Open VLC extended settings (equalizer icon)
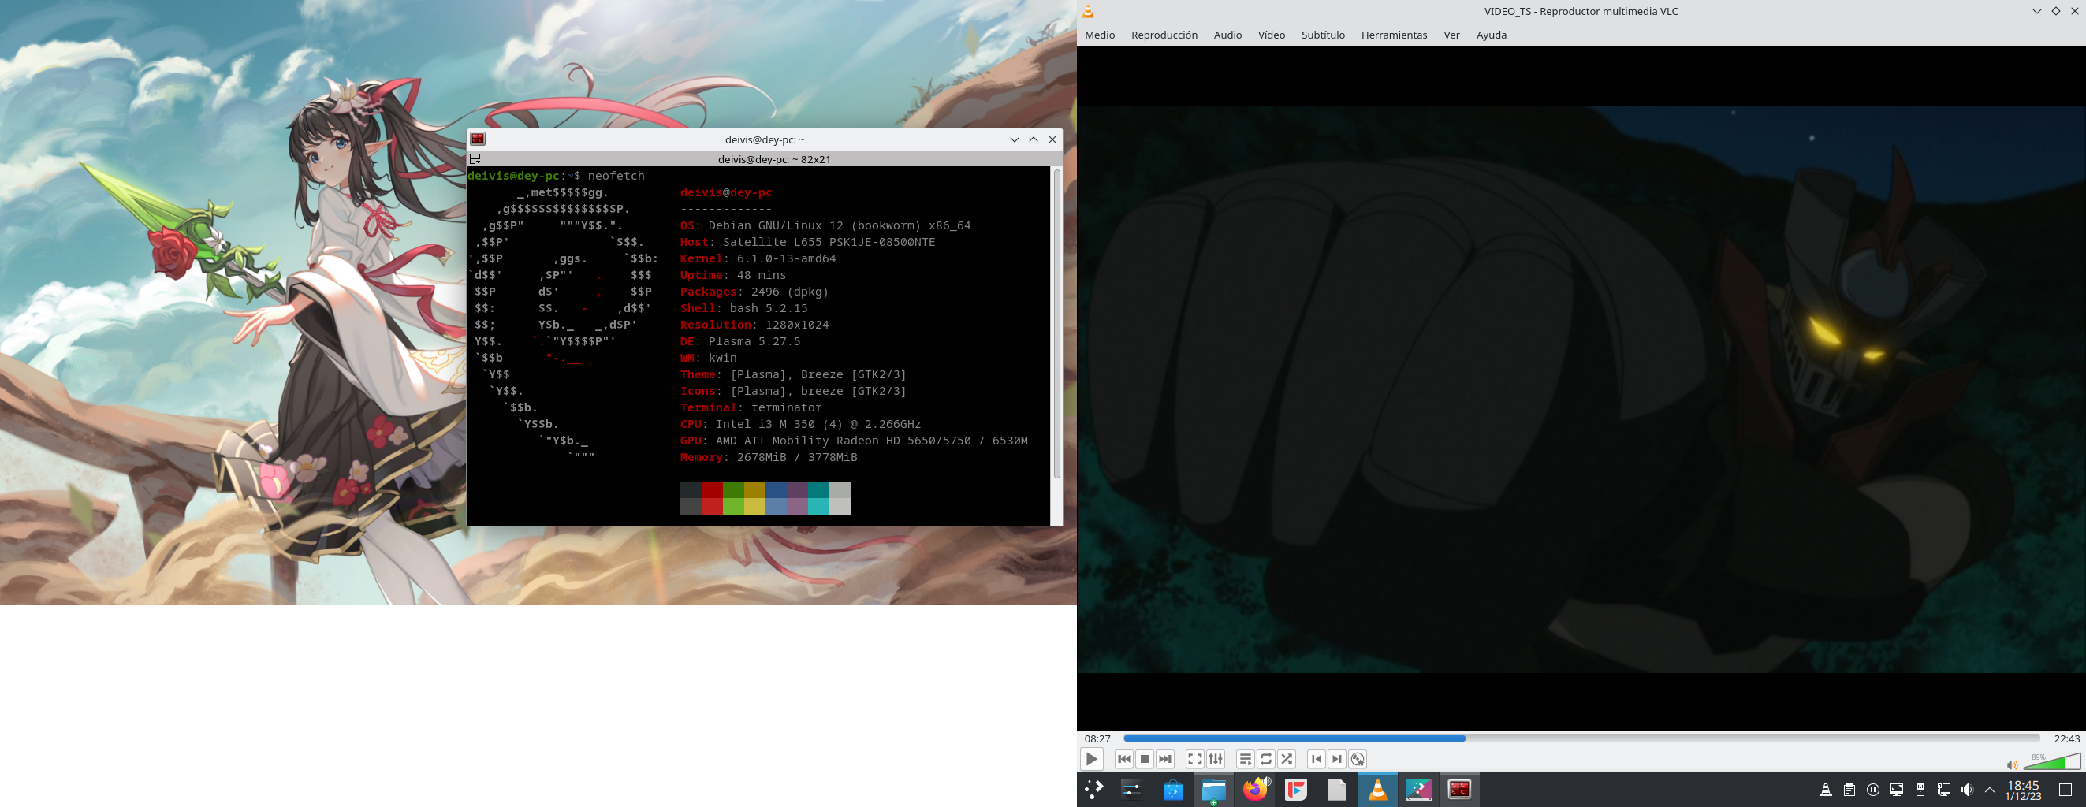This screenshot has height=807, width=2086. click(x=1216, y=759)
